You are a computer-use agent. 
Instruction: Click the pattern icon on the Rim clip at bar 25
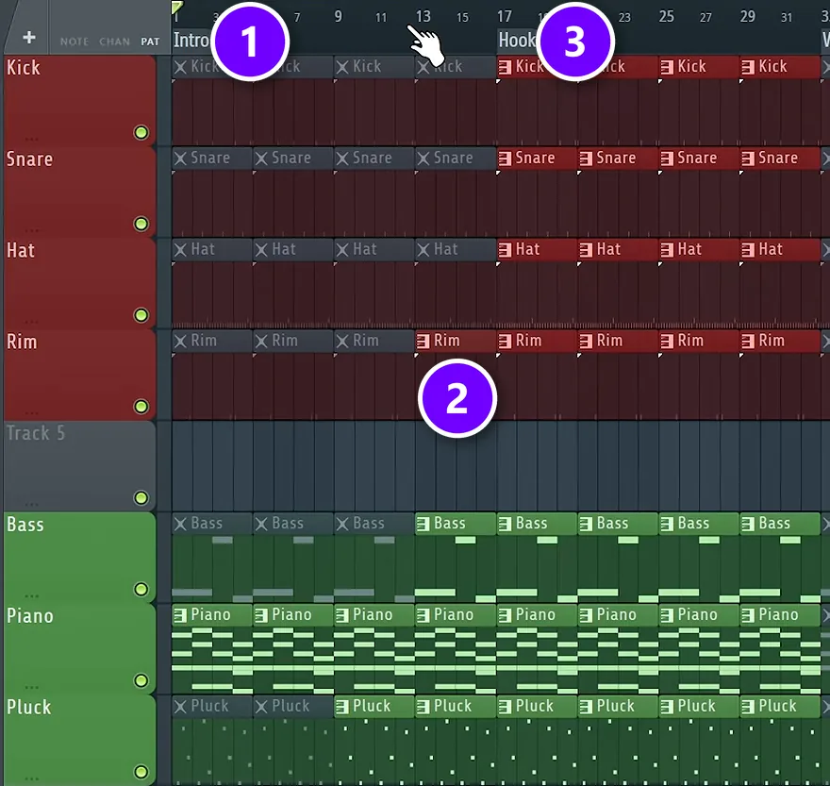(667, 341)
